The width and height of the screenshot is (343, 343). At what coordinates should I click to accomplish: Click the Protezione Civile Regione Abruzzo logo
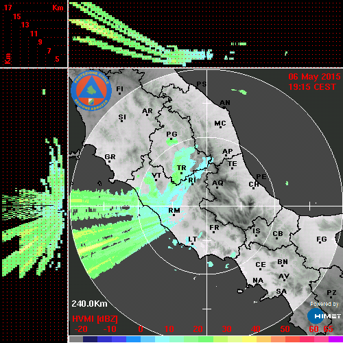(x=91, y=91)
